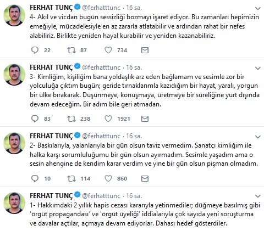The image size is (264, 231).
Task: Open FERHAT TUNÇ profile name on tweet 4
Action: point(51,8)
